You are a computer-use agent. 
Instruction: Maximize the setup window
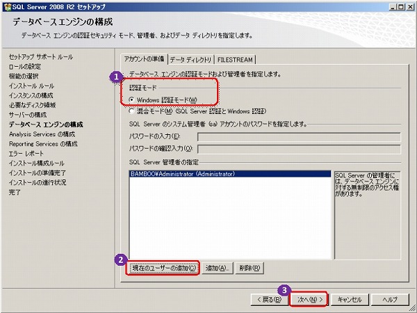point(401,7)
